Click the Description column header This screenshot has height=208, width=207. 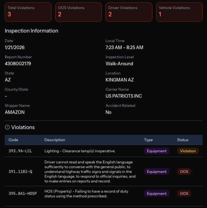point(55,140)
